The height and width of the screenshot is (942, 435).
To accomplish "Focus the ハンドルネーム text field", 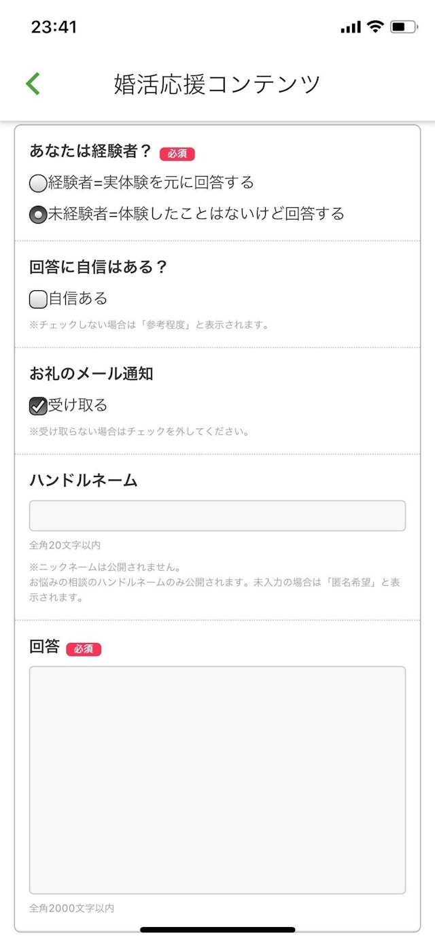I will point(217,516).
